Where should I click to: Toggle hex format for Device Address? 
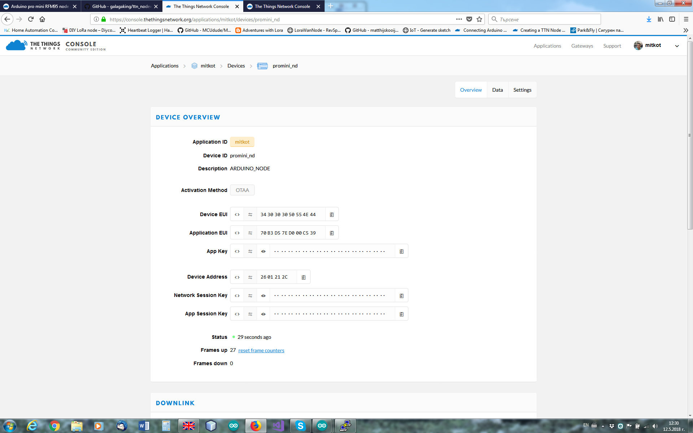(237, 277)
